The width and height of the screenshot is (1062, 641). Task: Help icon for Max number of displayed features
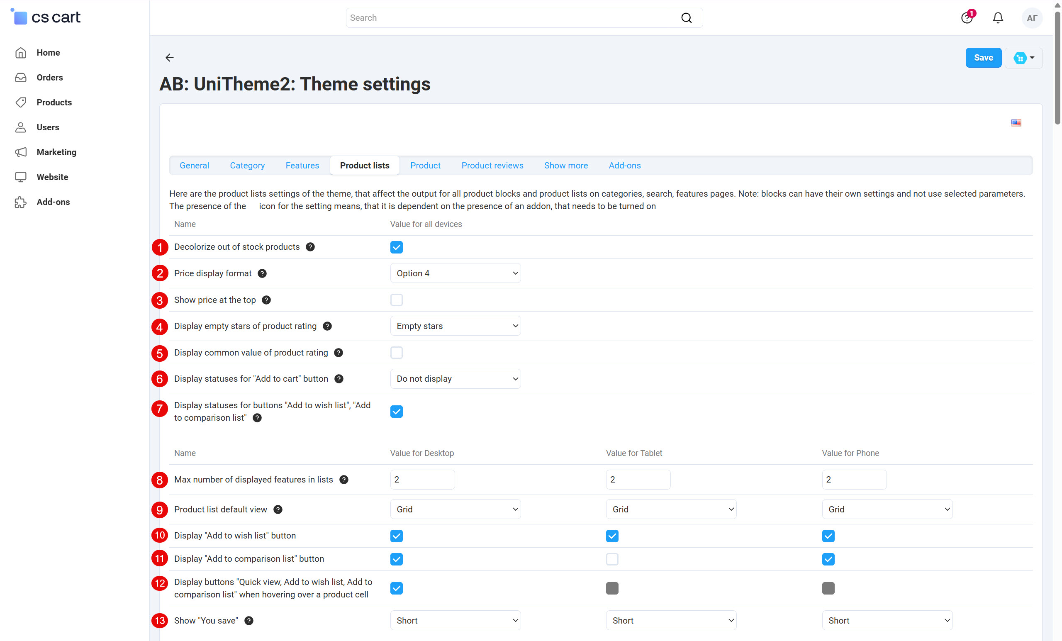coord(343,479)
